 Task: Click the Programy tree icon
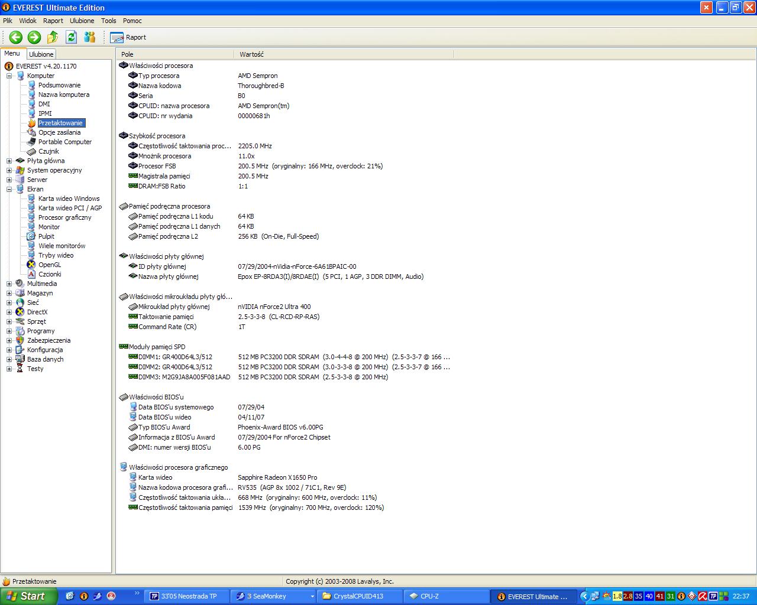pyautogui.click(x=20, y=331)
